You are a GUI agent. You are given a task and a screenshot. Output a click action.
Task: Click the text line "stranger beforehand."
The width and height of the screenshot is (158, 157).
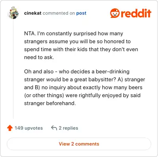pyautogui.click(x=50, y=103)
